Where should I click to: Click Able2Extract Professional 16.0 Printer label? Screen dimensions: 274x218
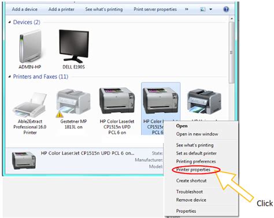[30, 127]
